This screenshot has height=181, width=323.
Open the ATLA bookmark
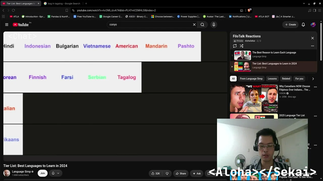[14, 17]
